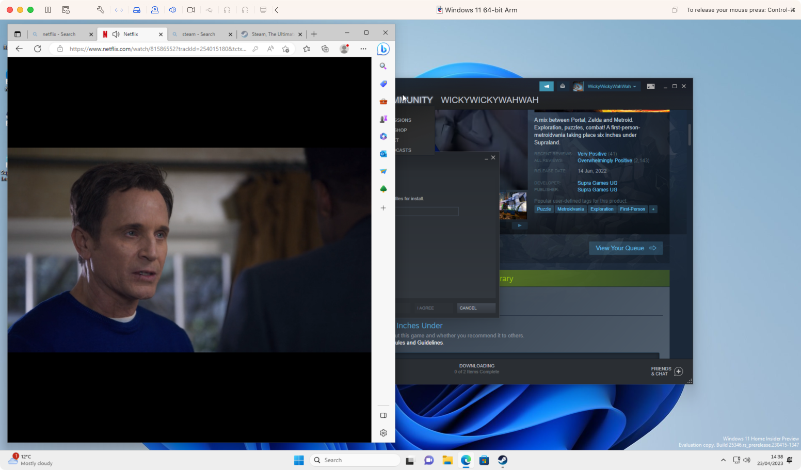Click the Netflix video to pause

tap(189, 250)
